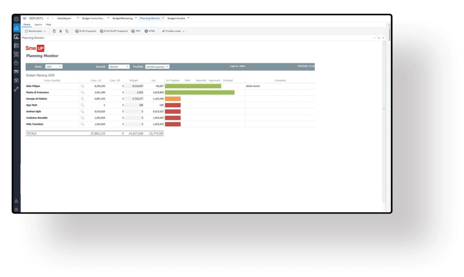This screenshot has height=277, width=464.
Task: Export the report to PDF
Action: [136, 31]
